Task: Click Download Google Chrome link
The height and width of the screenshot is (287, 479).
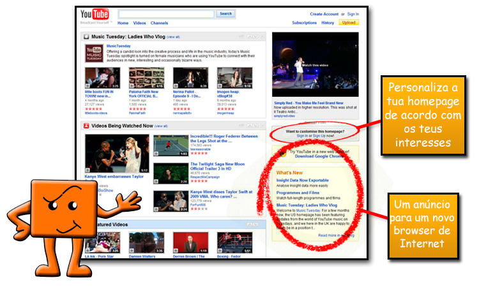Action: 319,156
